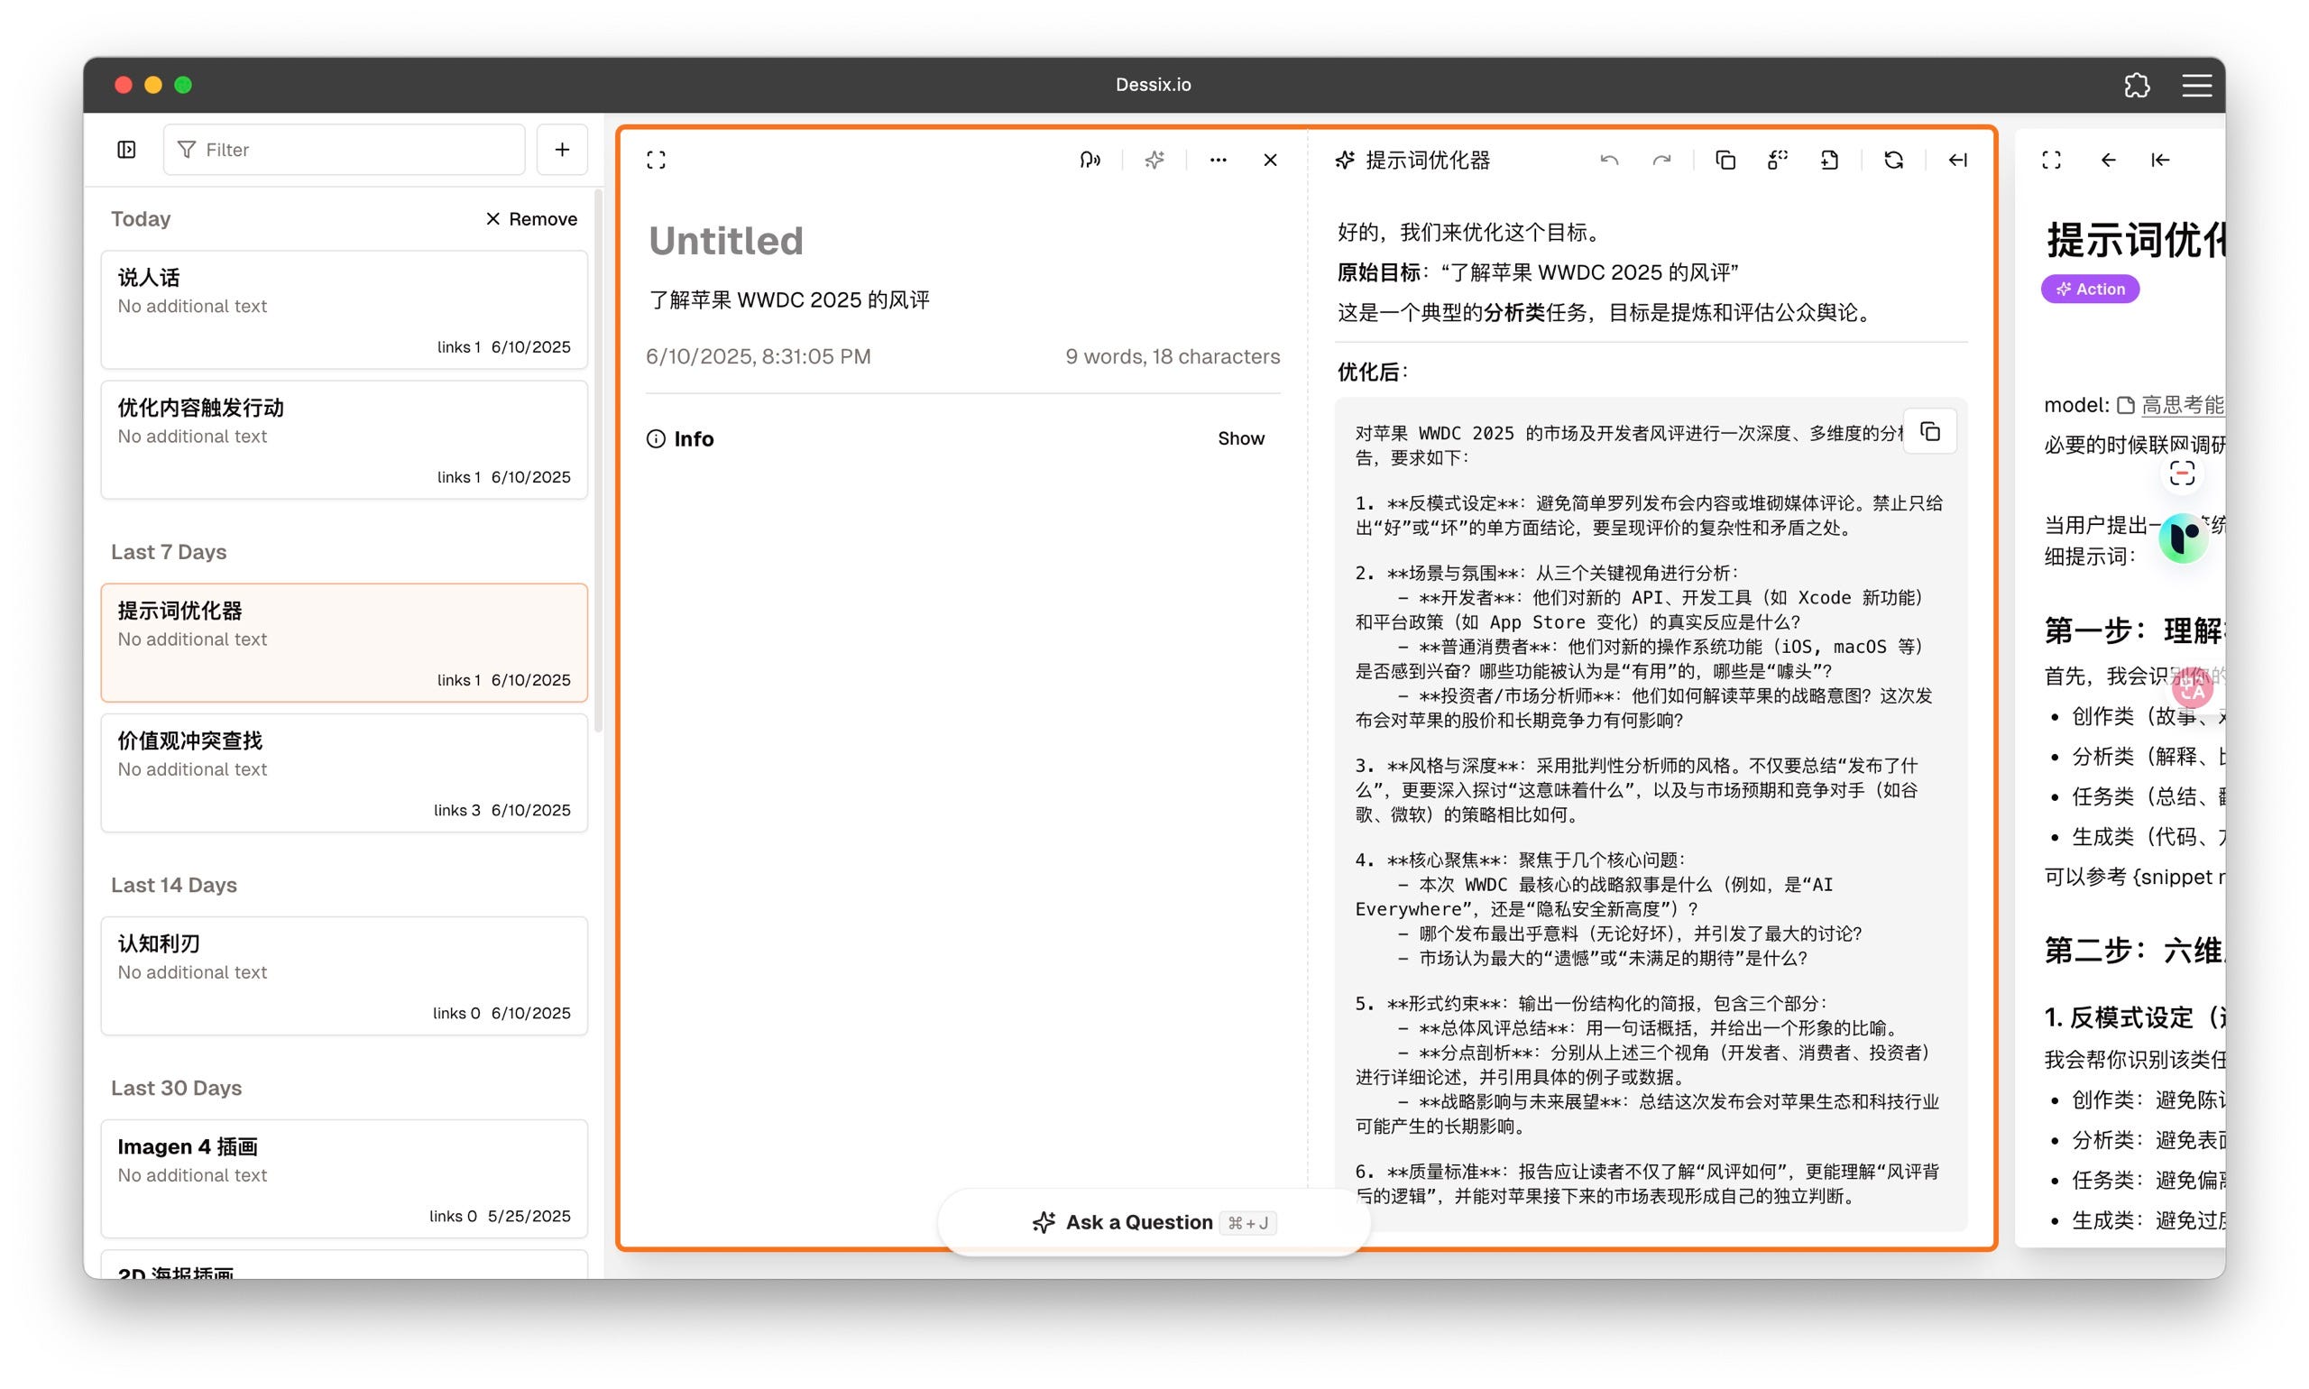Insert the AI answer into the document

pyautogui.click(x=1831, y=159)
